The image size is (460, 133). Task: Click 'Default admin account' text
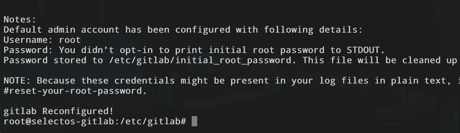[x=61, y=30]
